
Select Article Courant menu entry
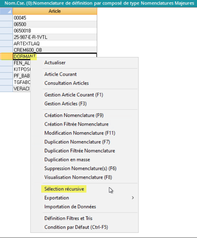pyautogui.click(x=60, y=74)
